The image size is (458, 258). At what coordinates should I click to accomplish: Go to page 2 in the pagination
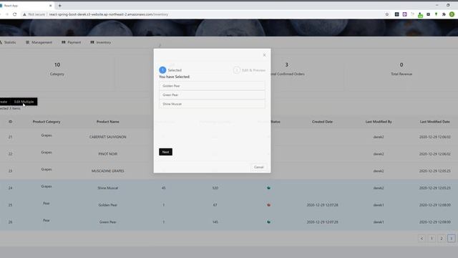(x=442, y=239)
